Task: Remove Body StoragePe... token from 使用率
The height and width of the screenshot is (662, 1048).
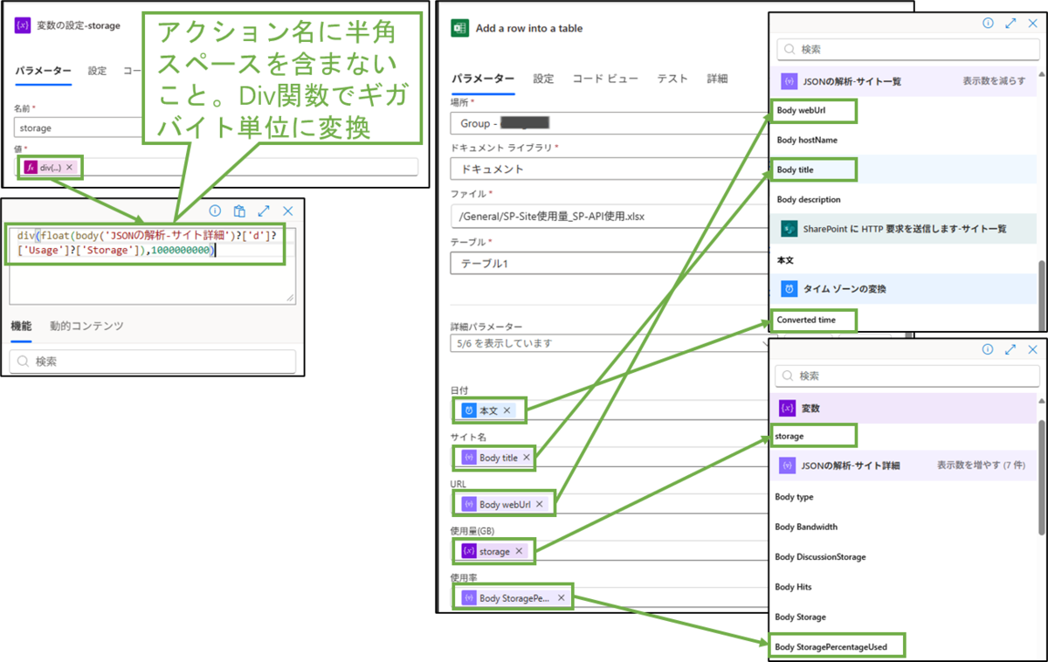Action: coord(561,598)
